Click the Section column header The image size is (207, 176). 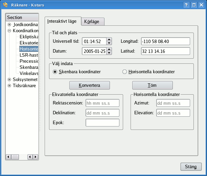click(22, 17)
